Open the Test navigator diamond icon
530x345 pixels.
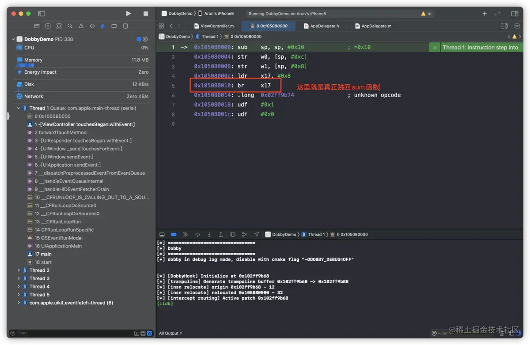(x=92, y=26)
